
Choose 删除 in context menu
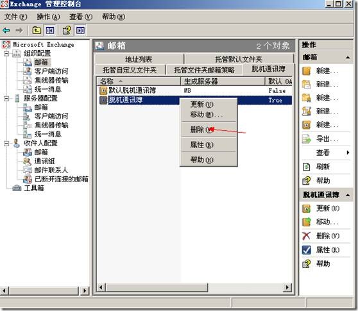tap(209, 130)
